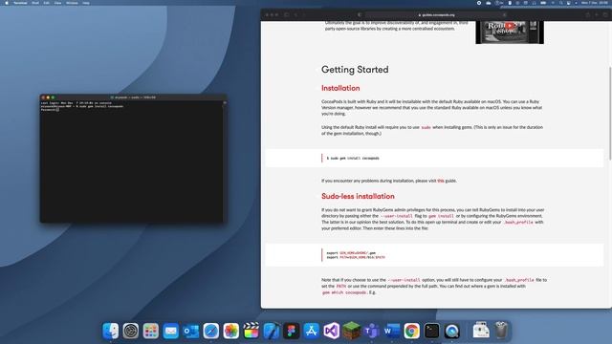Open the Apple menu
612x344 pixels.
click(7, 3)
